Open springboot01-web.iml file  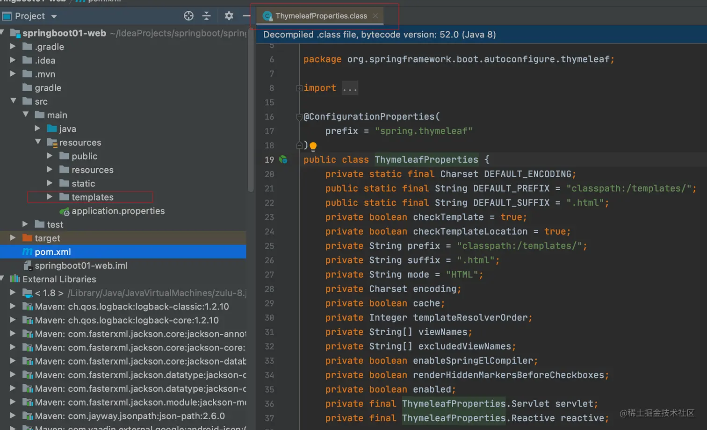(x=80, y=265)
